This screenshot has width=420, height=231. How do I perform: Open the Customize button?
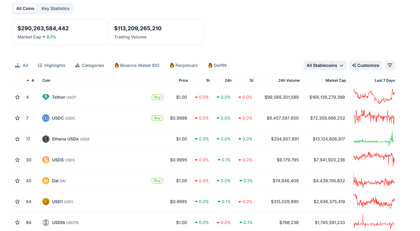365,65
